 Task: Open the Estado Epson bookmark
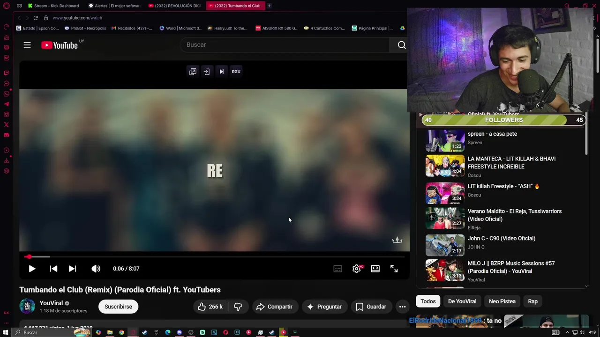click(37, 28)
